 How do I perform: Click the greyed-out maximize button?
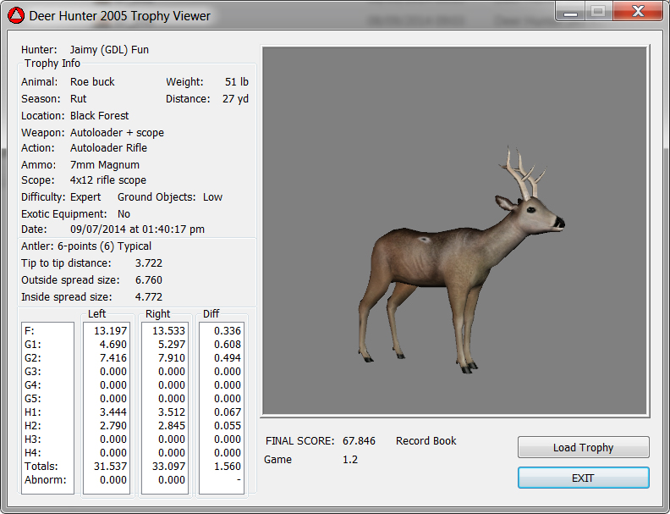[x=597, y=12]
